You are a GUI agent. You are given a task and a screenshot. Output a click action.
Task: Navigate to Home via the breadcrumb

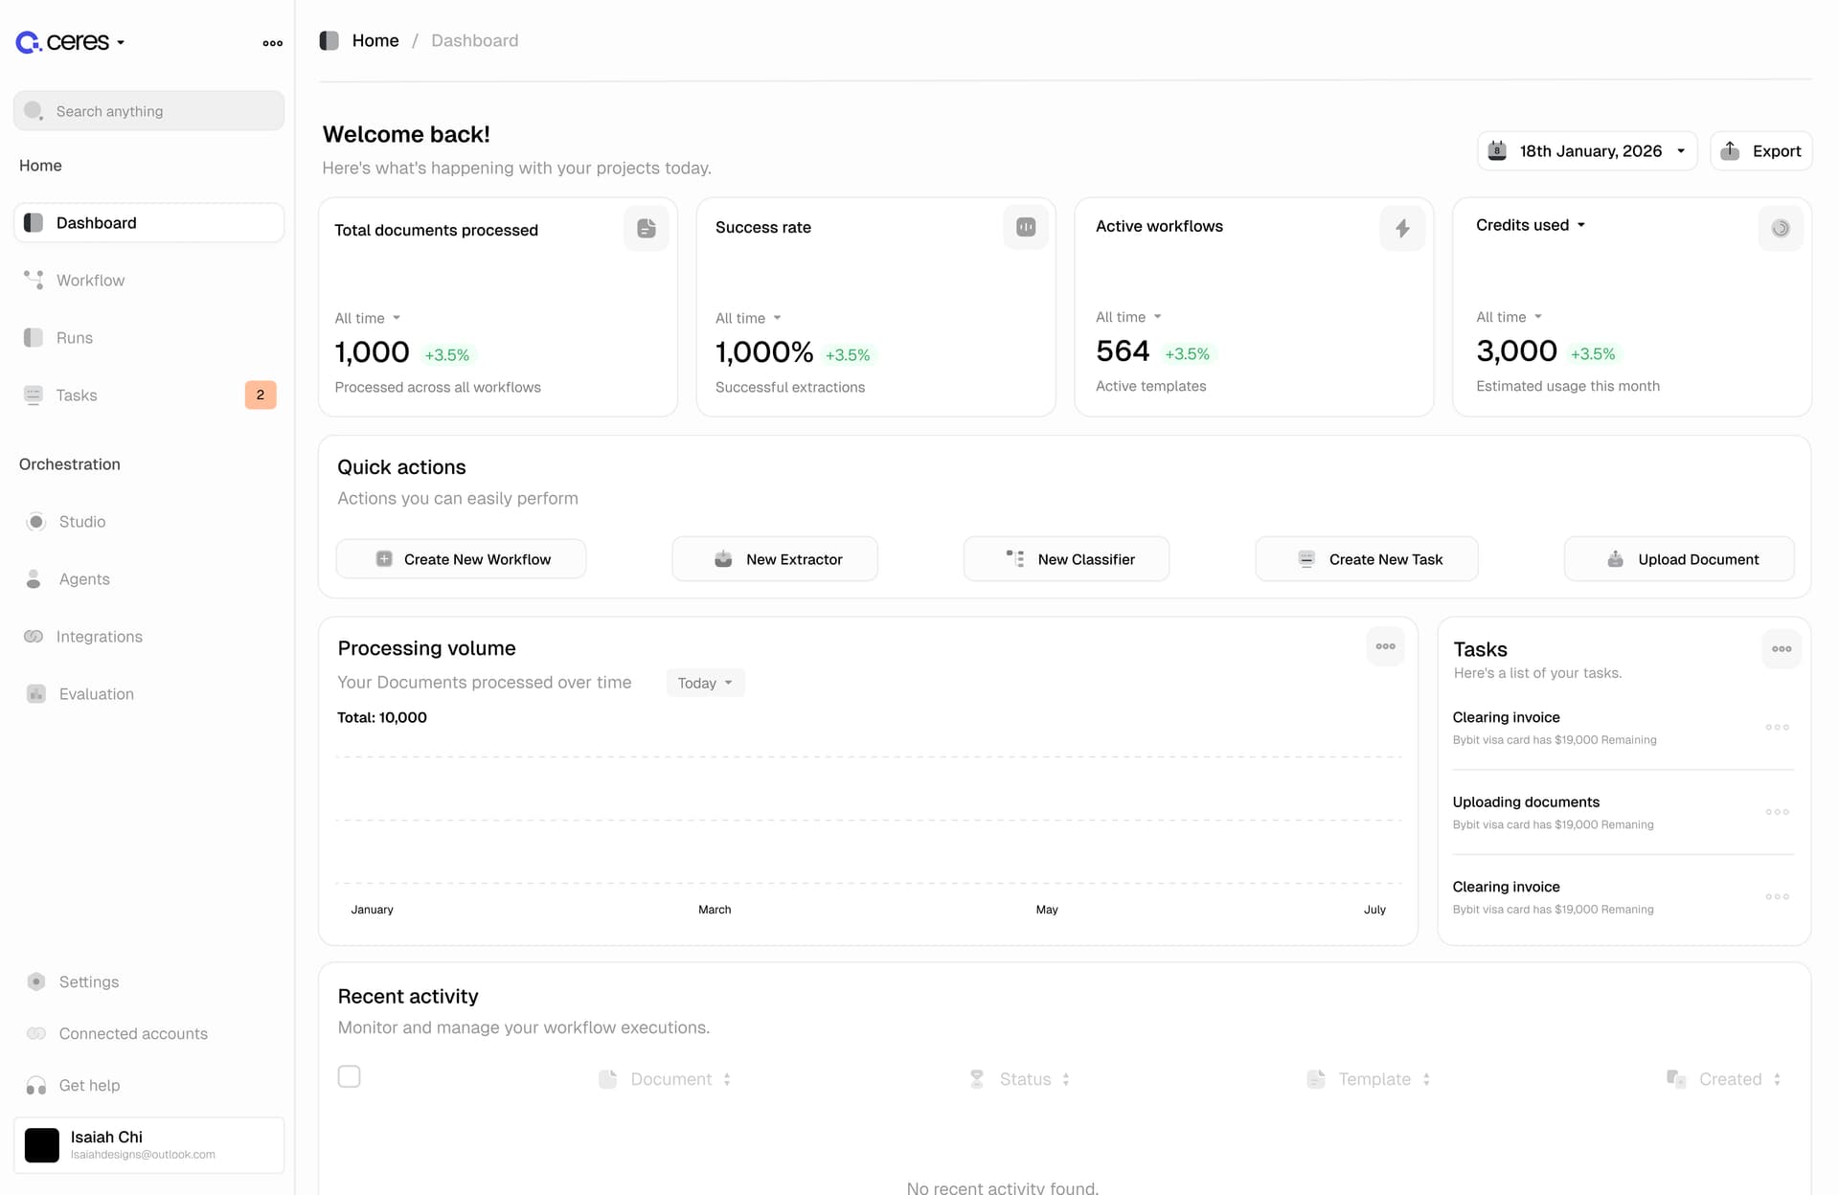(375, 40)
